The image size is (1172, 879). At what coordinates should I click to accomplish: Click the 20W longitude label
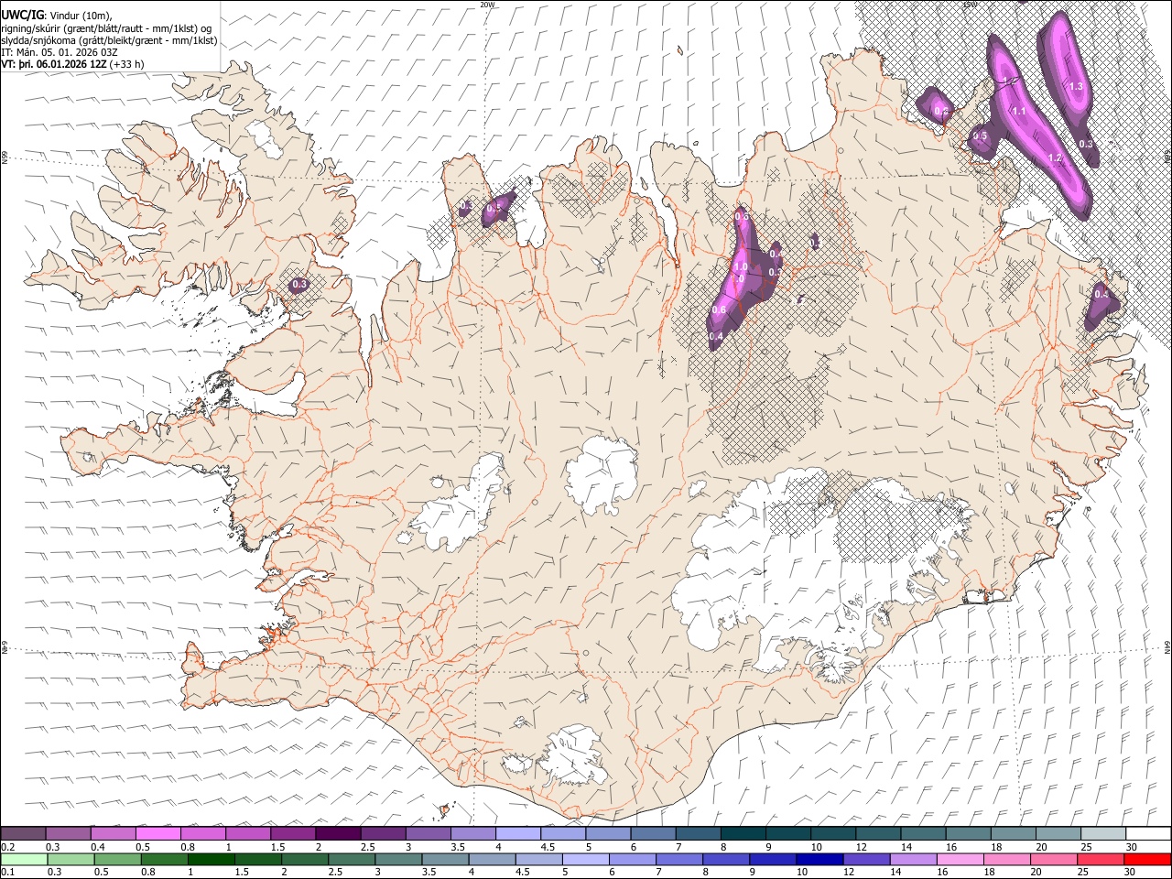coord(487,5)
